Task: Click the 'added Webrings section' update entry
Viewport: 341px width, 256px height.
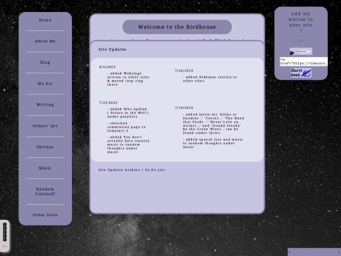Action: pos(128,79)
